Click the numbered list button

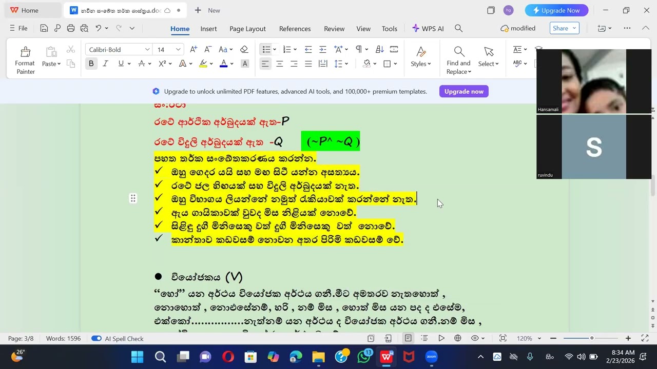pyautogui.click(x=286, y=49)
